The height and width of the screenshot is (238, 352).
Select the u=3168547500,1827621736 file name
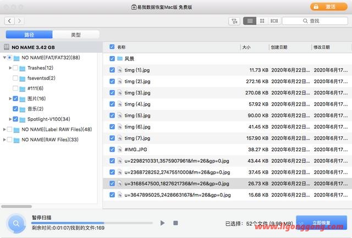point(177,184)
